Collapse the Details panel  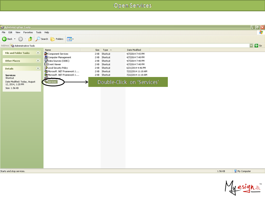coord(38,68)
